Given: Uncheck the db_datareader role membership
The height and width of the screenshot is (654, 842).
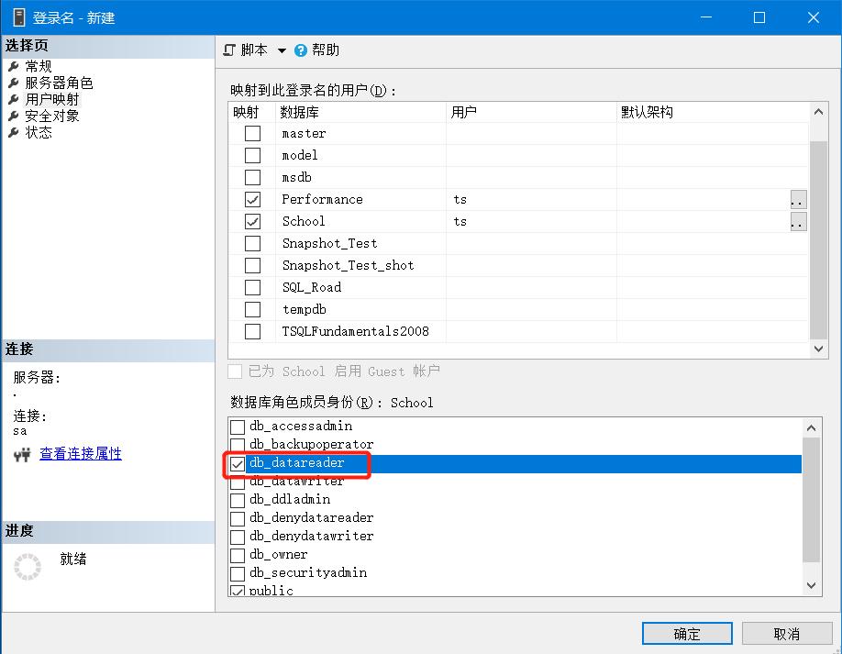Looking at the screenshot, I should pyautogui.click(x=238, y=465).
